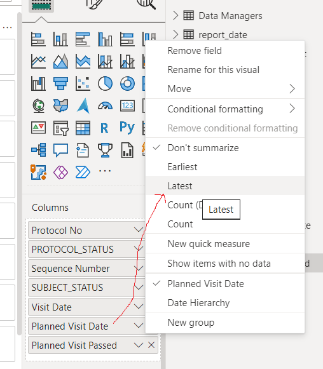Select the Paginated report visual

127,150
